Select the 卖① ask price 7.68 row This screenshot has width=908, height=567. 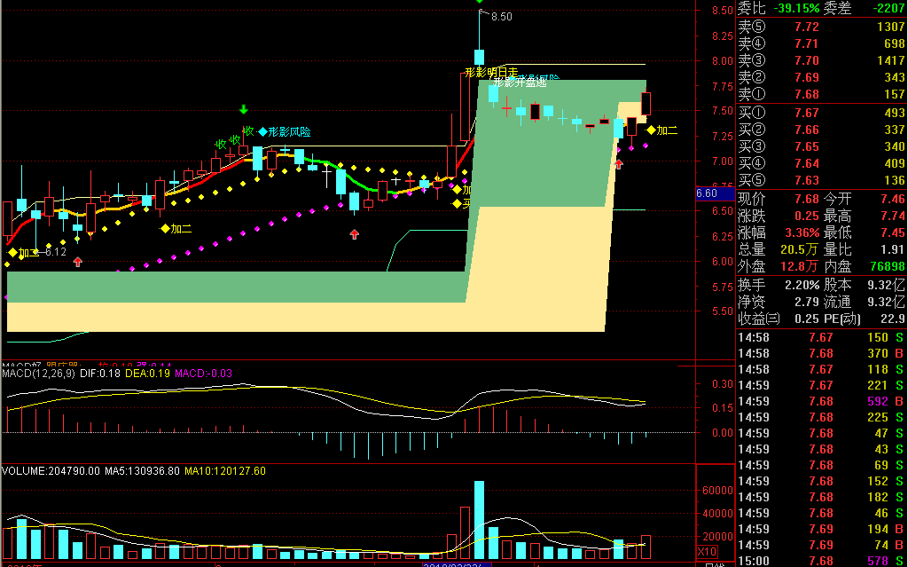(821, 94)
